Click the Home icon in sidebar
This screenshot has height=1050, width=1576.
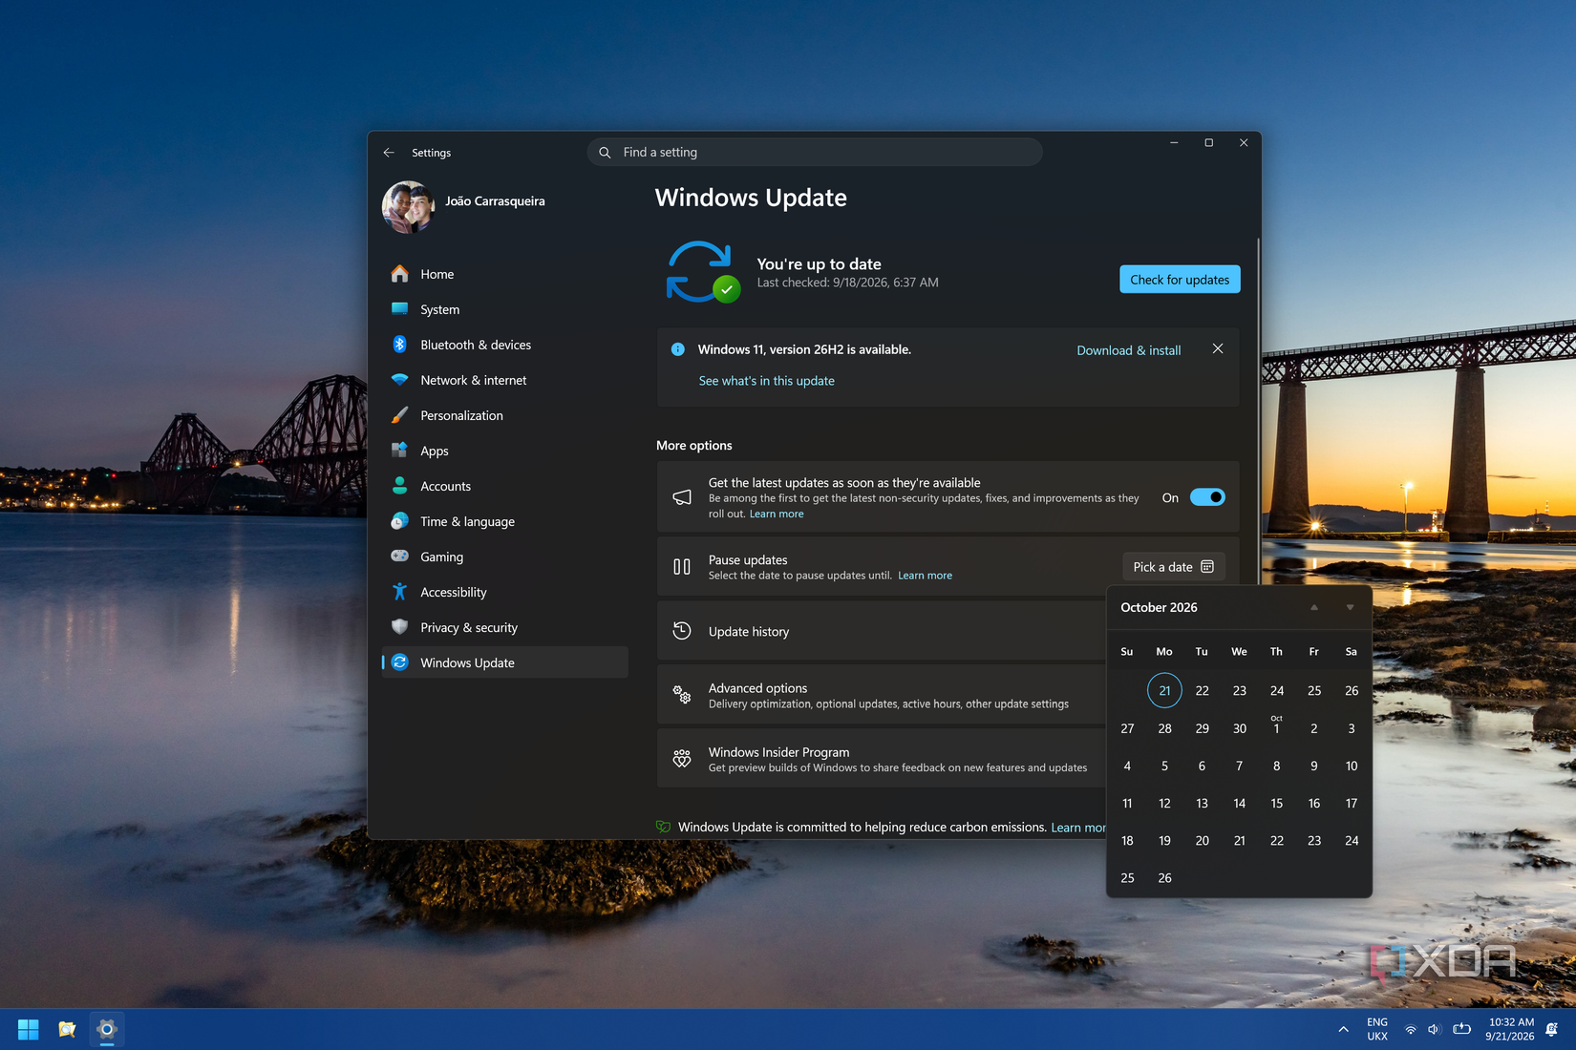point(400,274)
